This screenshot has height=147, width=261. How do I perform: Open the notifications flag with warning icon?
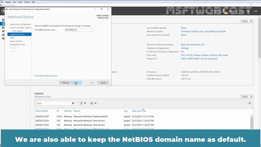point(225,11)
